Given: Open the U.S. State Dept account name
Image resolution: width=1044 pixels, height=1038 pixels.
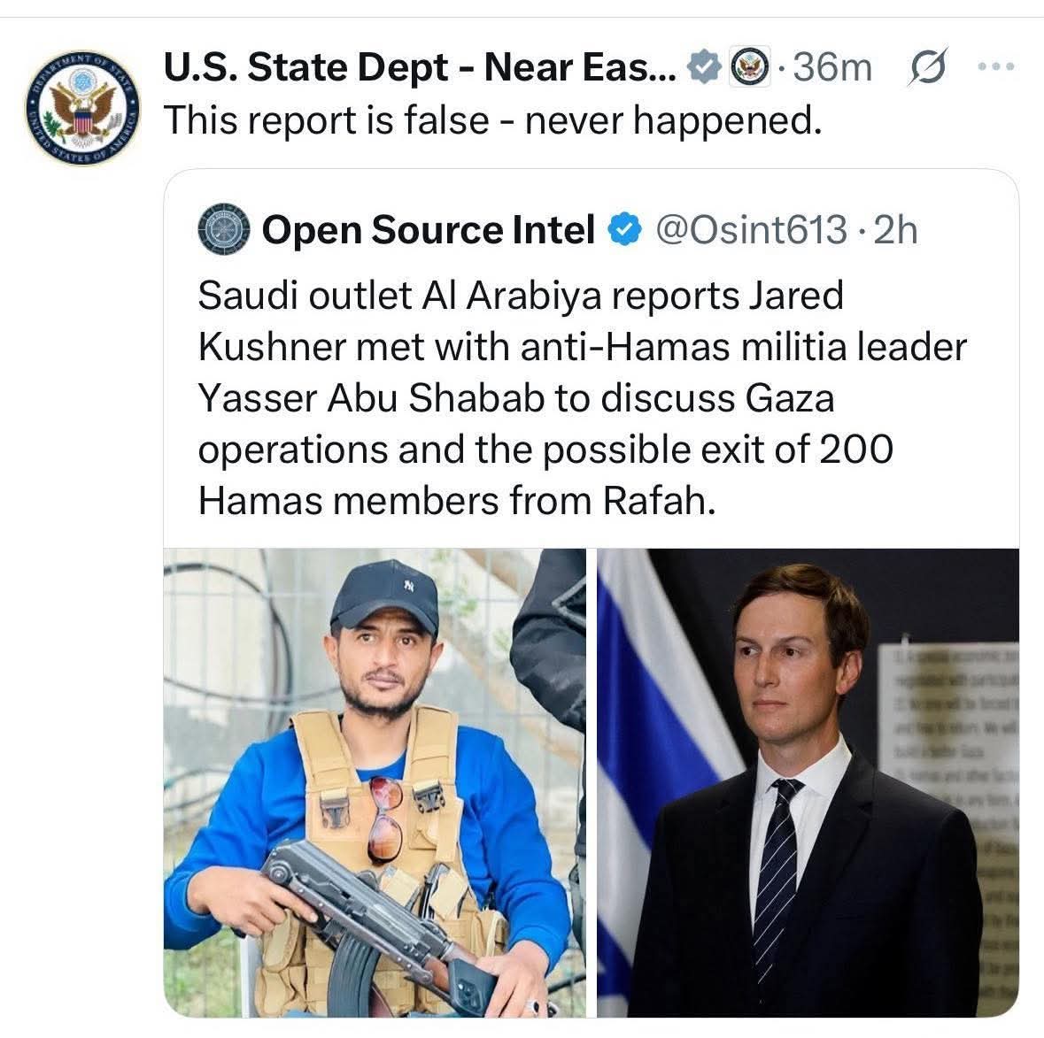Looking at the screenshot, I should coord(419,67).
